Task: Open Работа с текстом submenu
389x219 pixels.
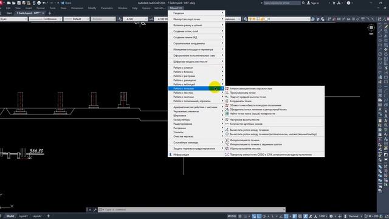Action: point(196,92)
